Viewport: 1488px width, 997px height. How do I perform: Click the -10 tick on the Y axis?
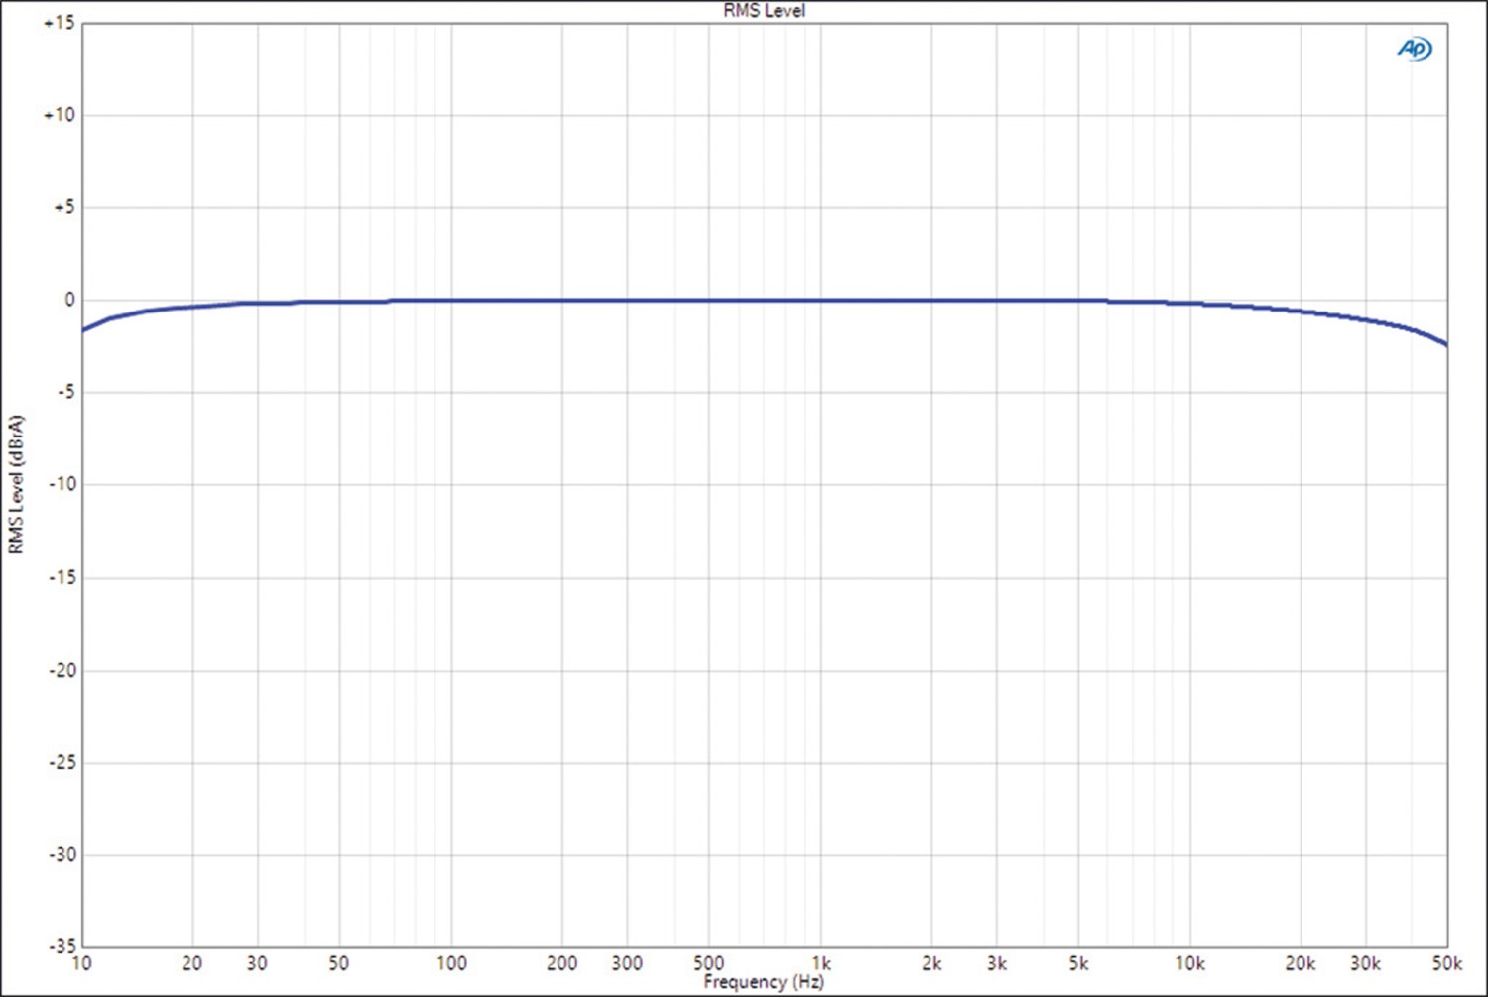62,484
